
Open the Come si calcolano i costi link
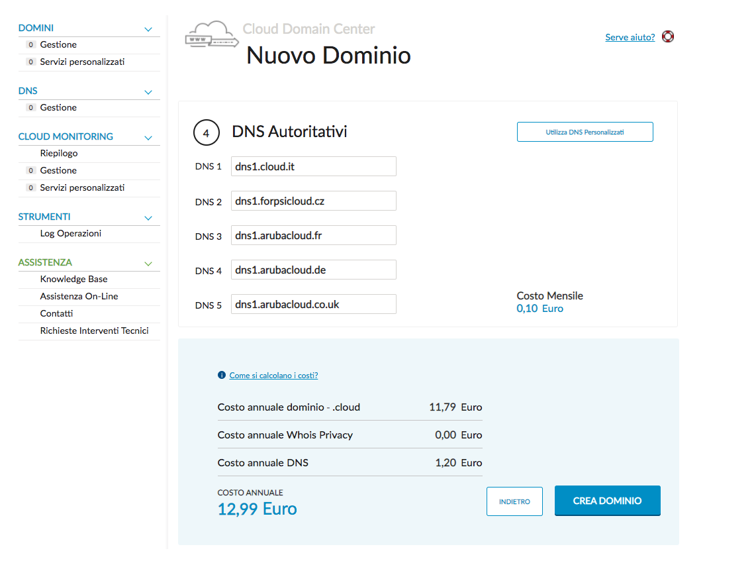pyautogui.click(x=273, y=375)
